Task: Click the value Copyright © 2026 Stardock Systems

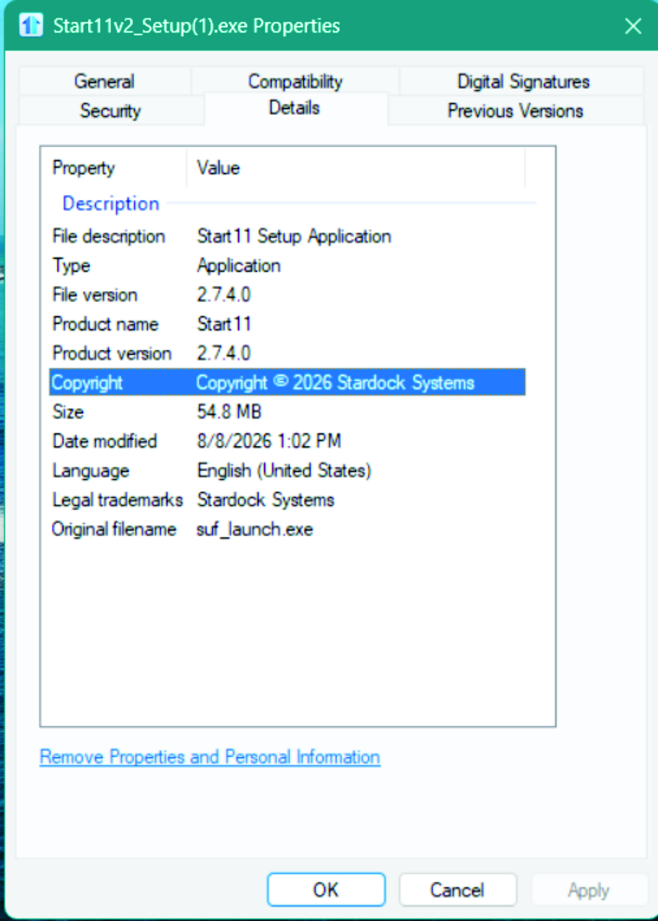Action: pos(335,383)
